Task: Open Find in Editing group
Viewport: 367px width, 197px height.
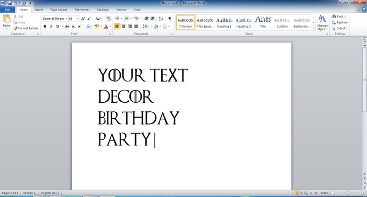Action: click(x=338, y=17)
